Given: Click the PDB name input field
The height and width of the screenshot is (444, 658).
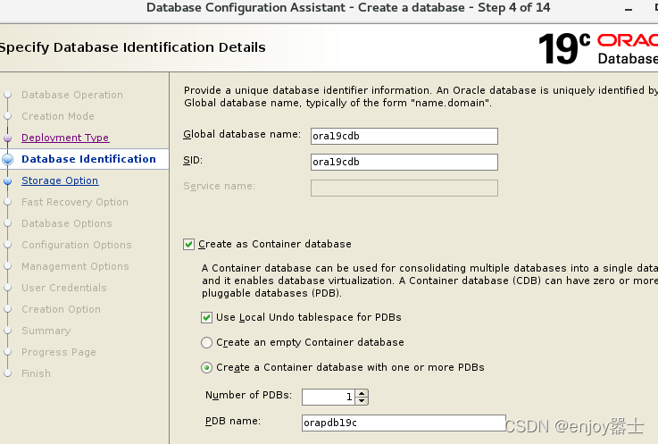Looking at the screenshot, I should click(404, 423).
